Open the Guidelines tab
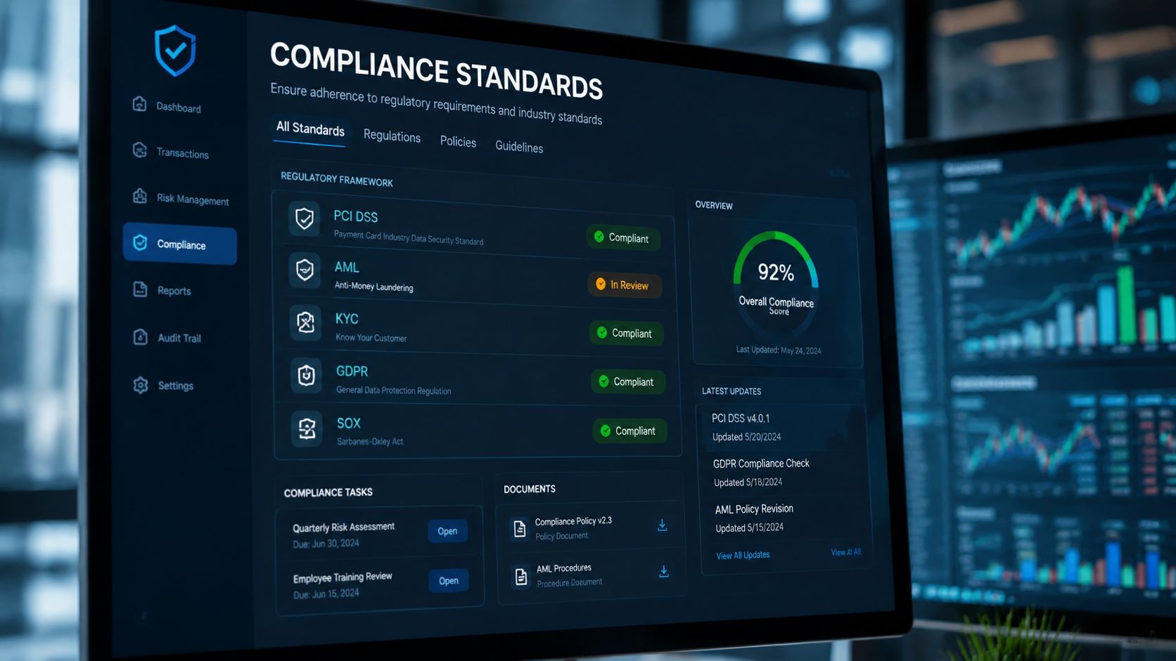The width and height of the screenshot is (1176, 661). [x=519, y=146]
